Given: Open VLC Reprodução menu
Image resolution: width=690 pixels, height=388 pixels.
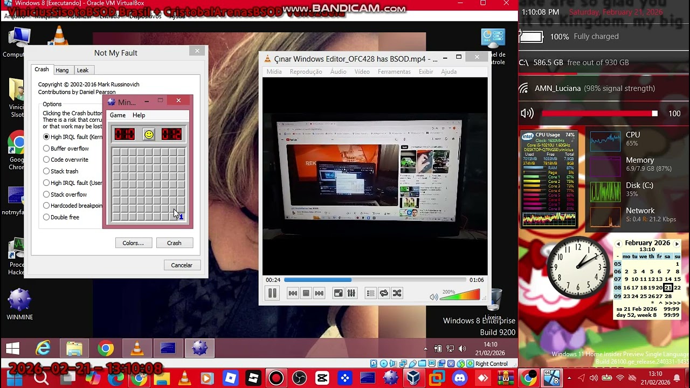Looking at the screenshot, I should tap(306, 72).
